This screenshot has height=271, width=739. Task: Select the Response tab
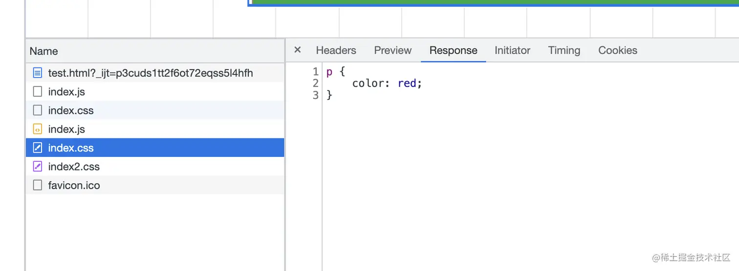pos(453,50)
